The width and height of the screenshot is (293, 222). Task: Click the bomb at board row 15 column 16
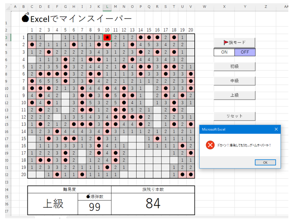tap(157, 139)
